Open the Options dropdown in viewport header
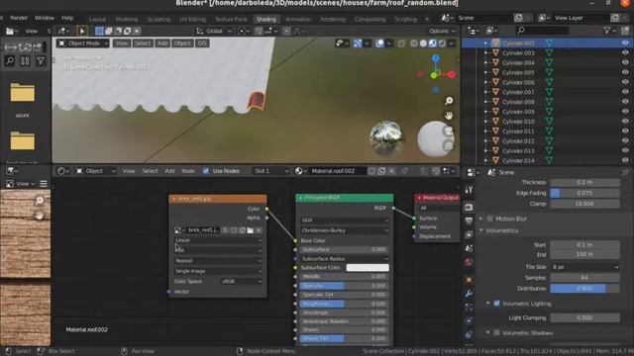634x356 pixels. point(442,31)
